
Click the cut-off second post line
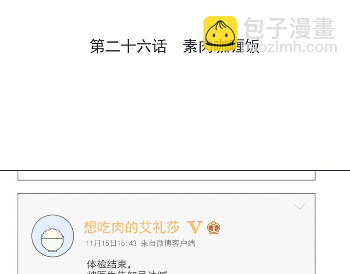pyautogui.click(x=127, y=272)
